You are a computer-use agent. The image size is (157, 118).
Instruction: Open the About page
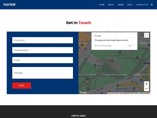click(111, 5)
